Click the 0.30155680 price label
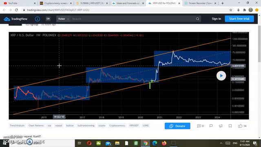 (238, 79)
